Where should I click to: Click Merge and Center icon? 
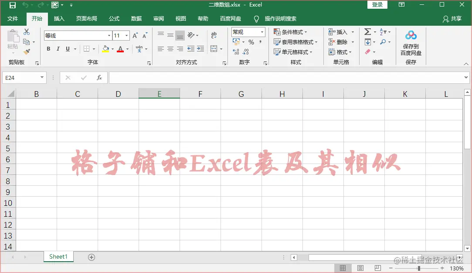click(x=214, y=49)
